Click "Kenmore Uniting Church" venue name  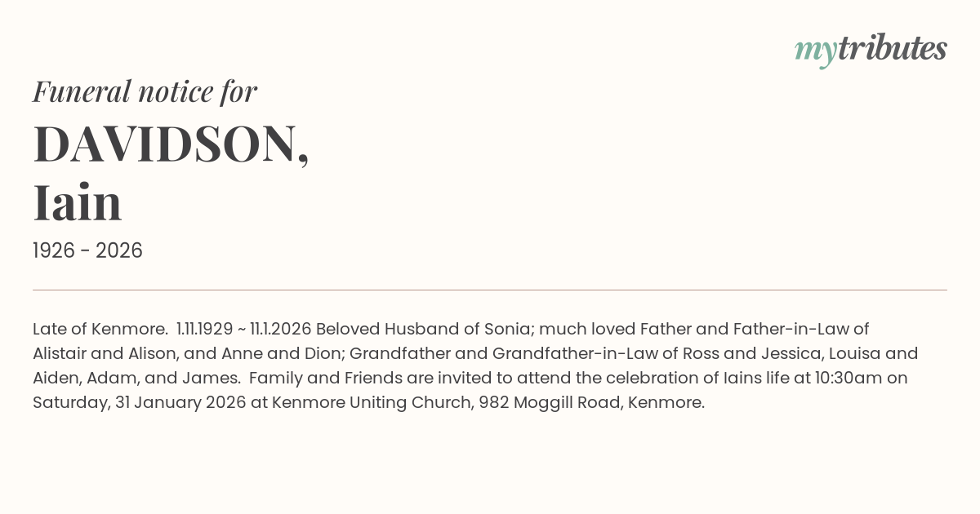point(370,403)
